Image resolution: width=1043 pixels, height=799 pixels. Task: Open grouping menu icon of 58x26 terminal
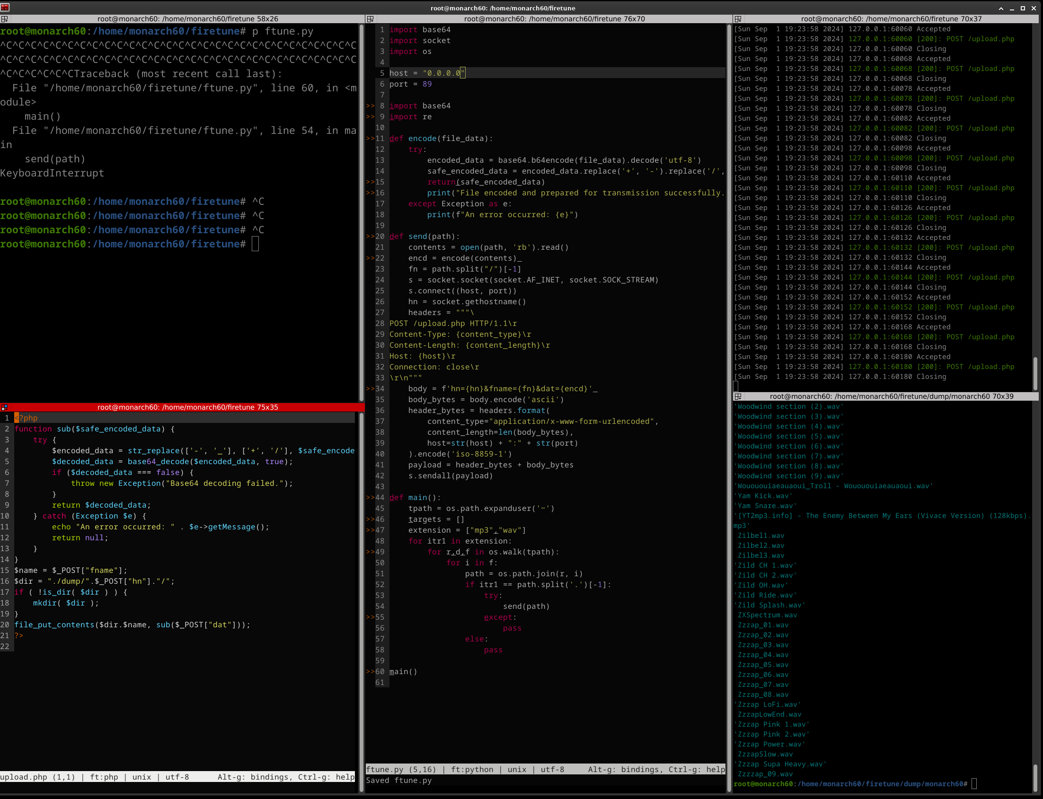4,19
